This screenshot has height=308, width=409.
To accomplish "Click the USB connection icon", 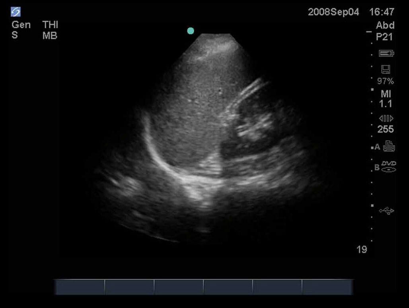I will pyautogui.click(x=386, y=211).
